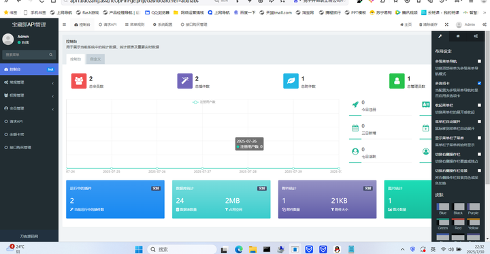Expand the 常规管理 sidebar menu
Image resolution: width=490 pixels, height=254 pixels.
pyautogui.click(x=29, y=82)
